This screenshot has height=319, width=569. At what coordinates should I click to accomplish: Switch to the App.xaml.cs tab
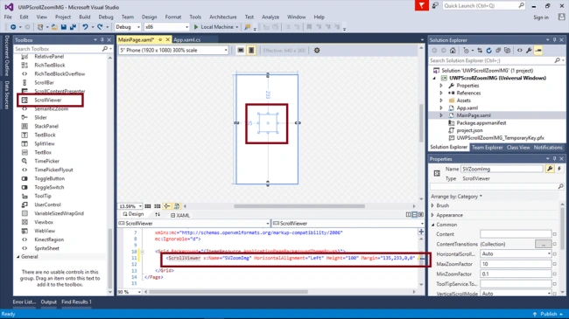point(186,40)
